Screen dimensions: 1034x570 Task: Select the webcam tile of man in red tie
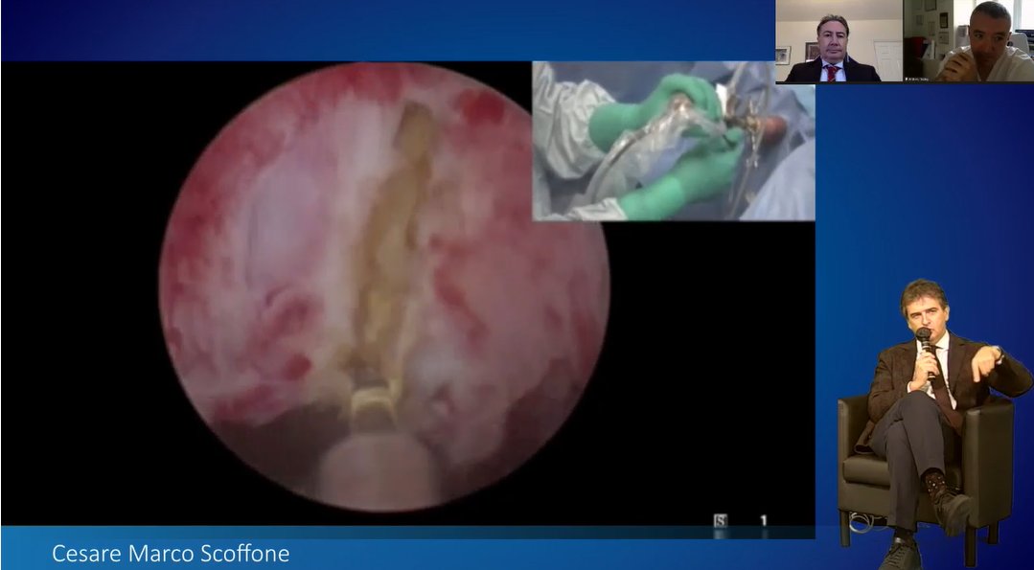click(x=839, y=41)
